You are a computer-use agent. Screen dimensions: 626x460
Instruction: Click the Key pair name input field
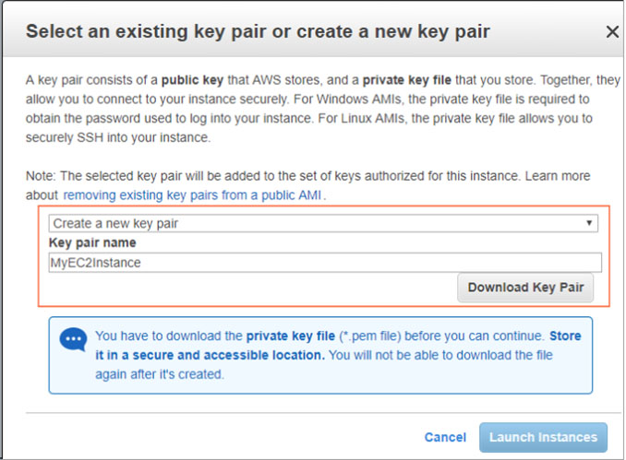click(323, 263)
